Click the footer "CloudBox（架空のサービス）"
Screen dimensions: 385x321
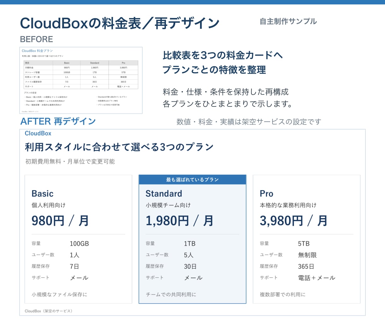[x=50, y=311]
